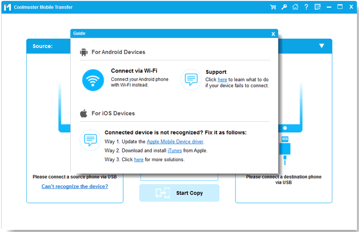Click the Support chat bubble icon

point(191,80)
